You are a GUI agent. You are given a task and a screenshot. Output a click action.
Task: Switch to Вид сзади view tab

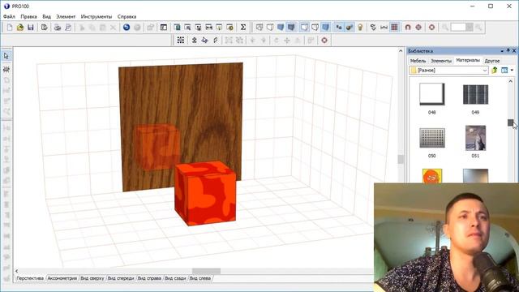pyautogui.click(x=175, y=278)
